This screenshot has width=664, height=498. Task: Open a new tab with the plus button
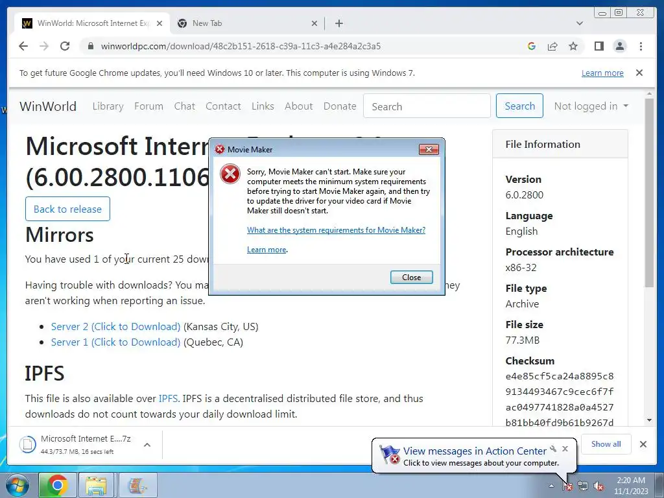338,23
